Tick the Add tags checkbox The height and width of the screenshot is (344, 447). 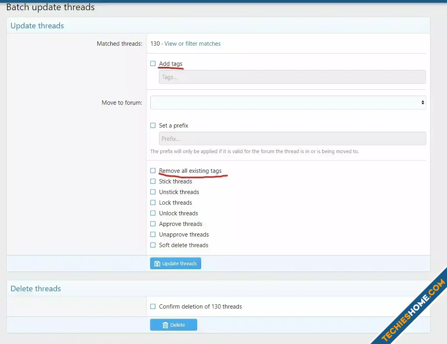(x=153, y=63)
